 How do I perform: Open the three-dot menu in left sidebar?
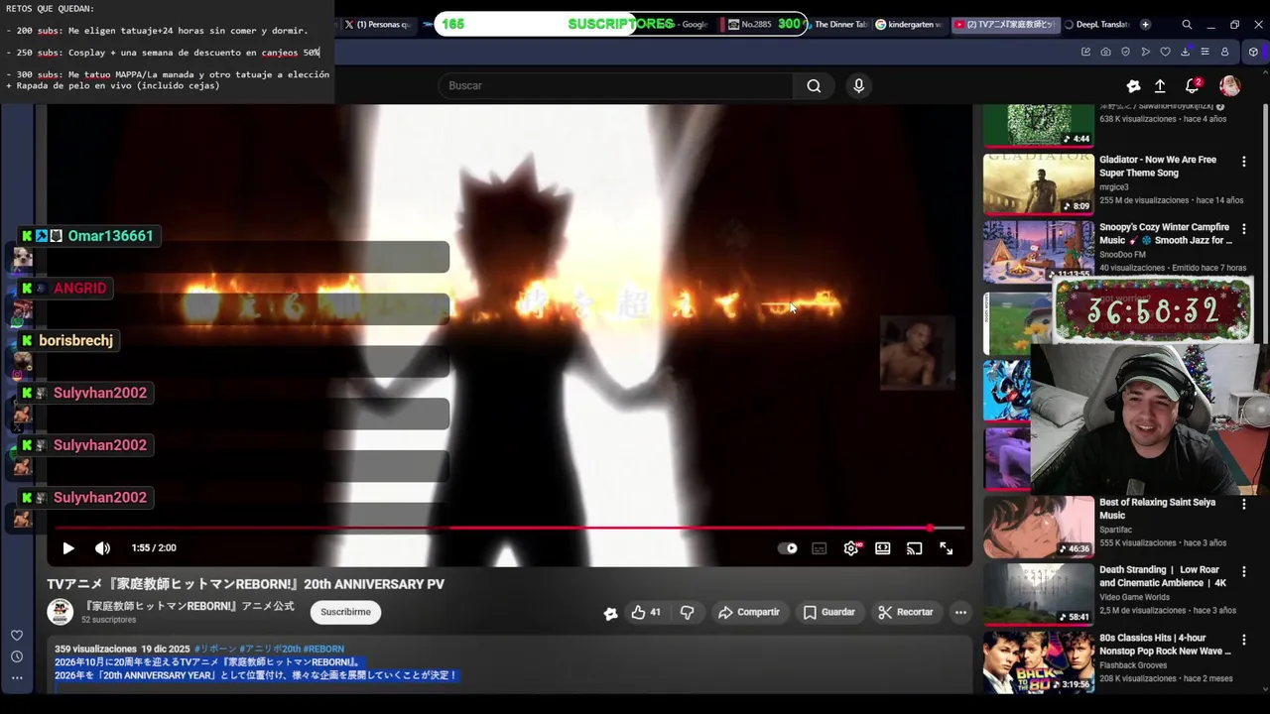coord(17,678)
